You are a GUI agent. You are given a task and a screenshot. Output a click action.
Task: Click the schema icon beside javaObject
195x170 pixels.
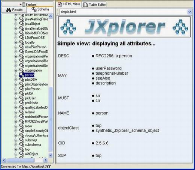[x=22, y=24]
